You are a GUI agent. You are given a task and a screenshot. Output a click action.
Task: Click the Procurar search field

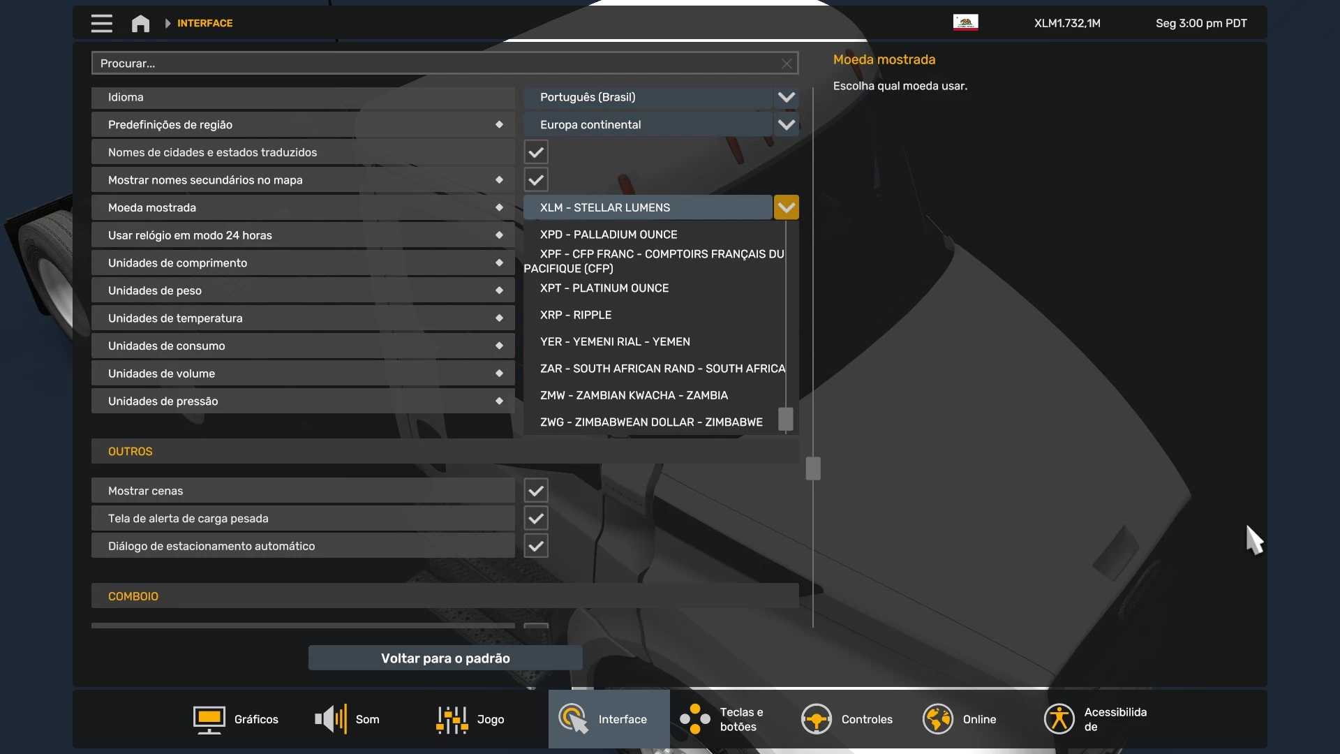click(x=433, y=64)
